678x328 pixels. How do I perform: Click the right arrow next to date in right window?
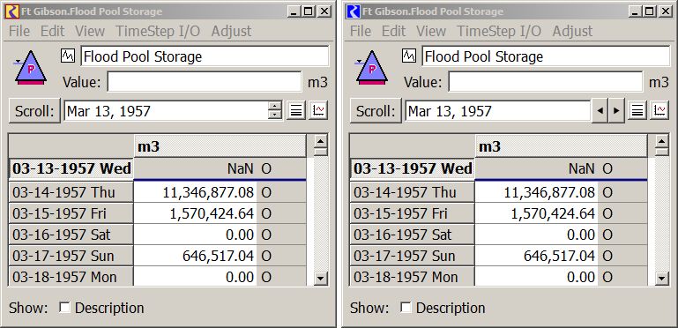[616, 111]
